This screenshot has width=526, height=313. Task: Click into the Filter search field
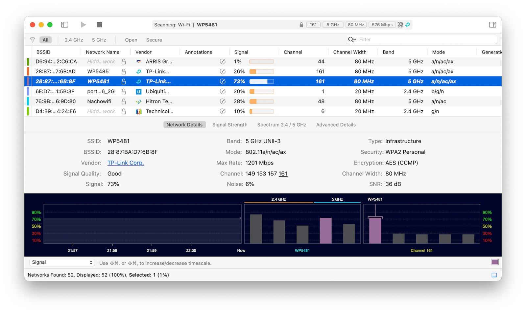click(x=422, y=39)
